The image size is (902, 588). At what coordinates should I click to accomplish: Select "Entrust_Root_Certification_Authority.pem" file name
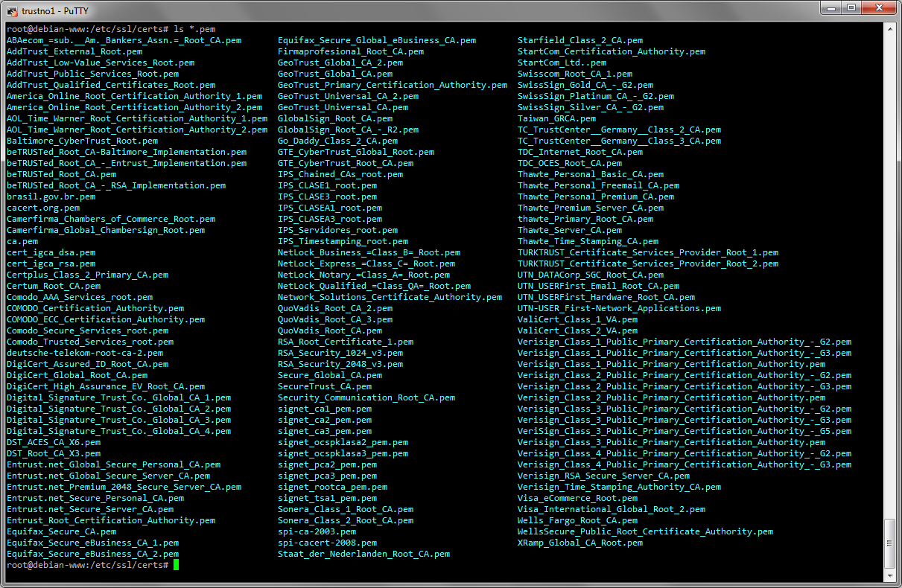coord(111,520)
